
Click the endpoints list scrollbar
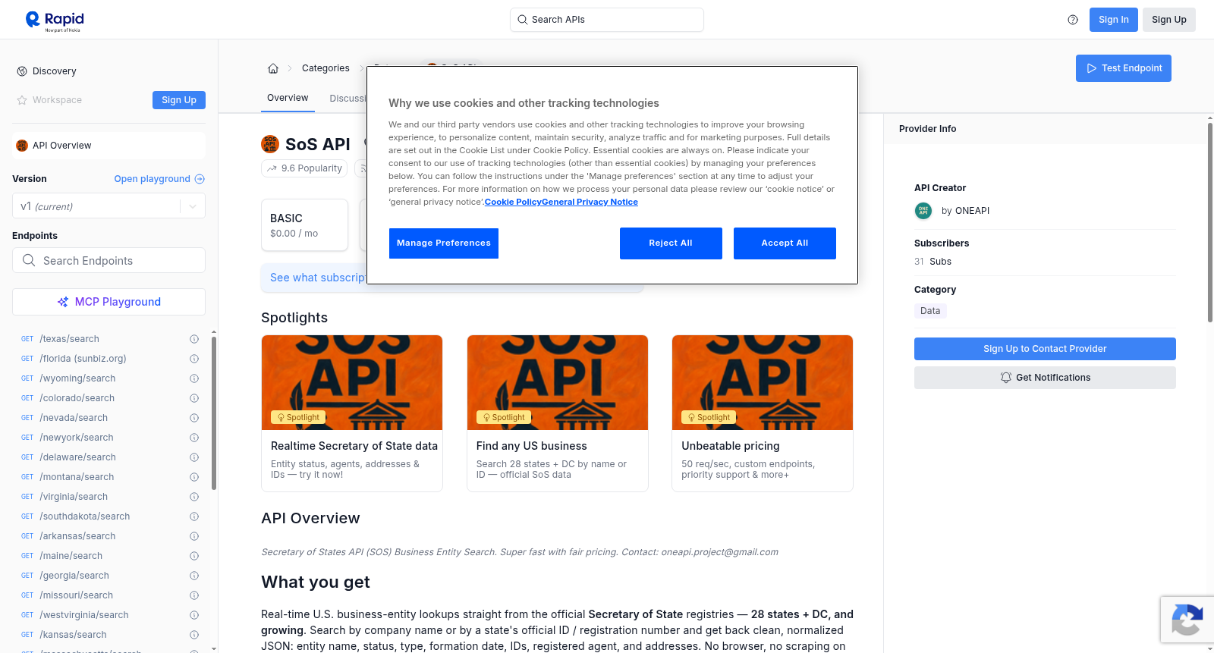[214, 413]
